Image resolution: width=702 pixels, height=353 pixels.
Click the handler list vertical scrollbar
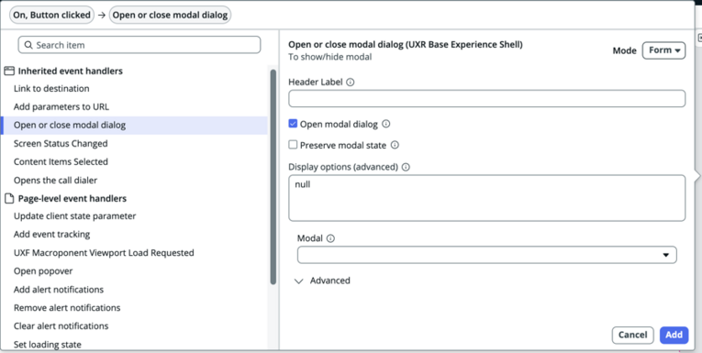click(x=273, y=177)
